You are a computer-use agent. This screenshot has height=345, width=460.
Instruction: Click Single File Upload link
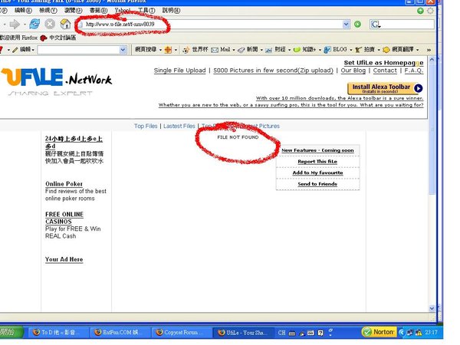pos(180,71)
